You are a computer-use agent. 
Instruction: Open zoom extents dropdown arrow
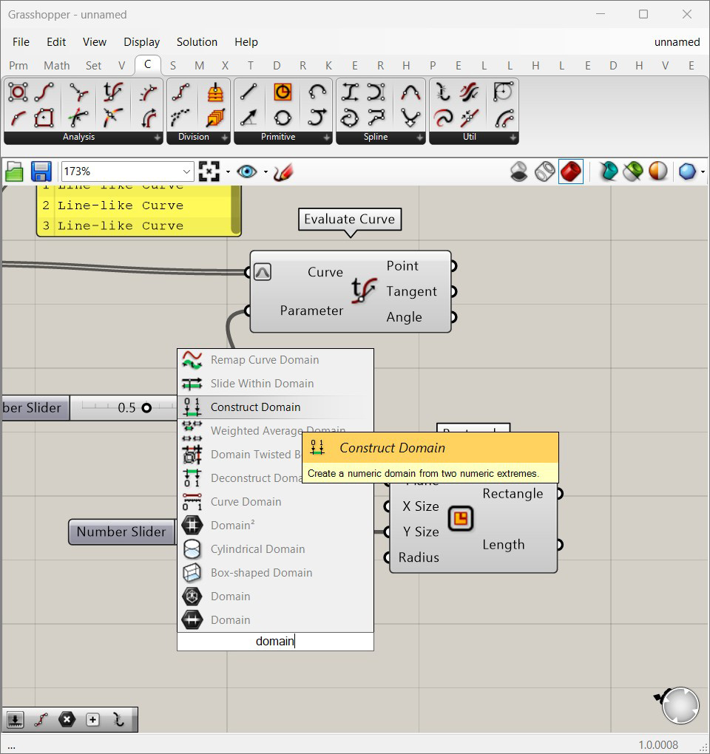tap(228, 171)
